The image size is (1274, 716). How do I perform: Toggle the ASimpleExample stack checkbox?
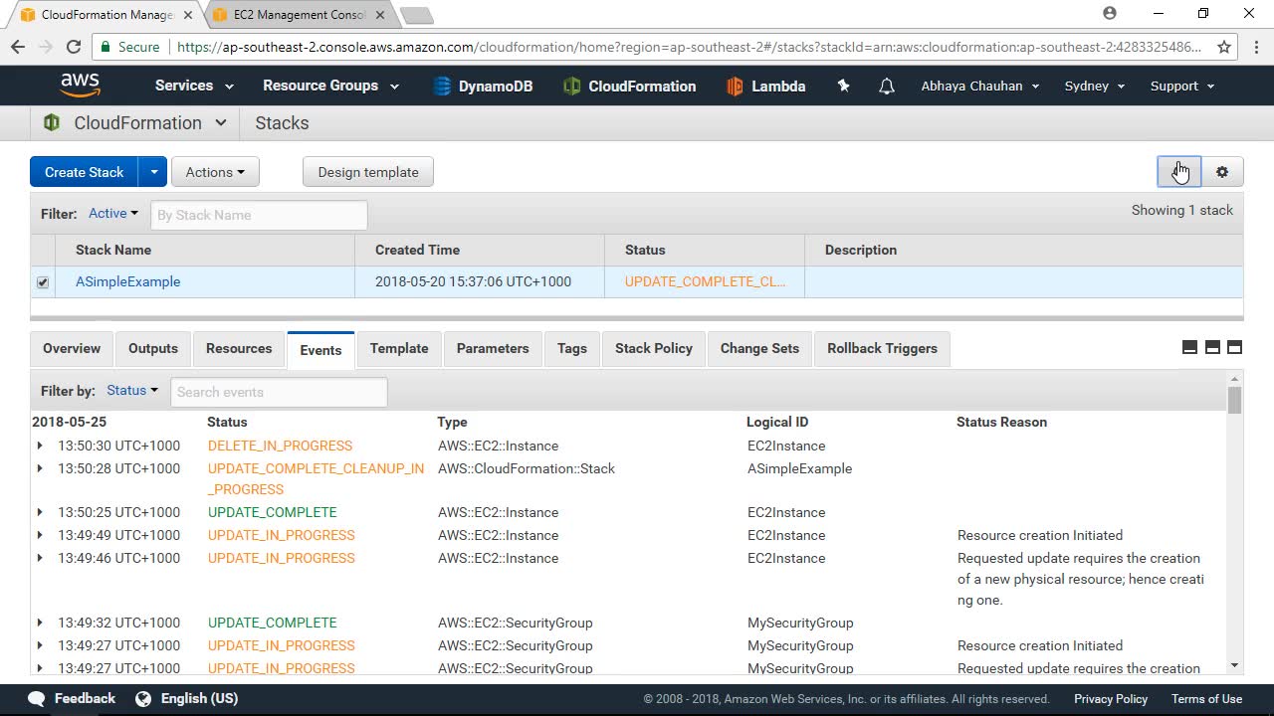tap(43, 282)
